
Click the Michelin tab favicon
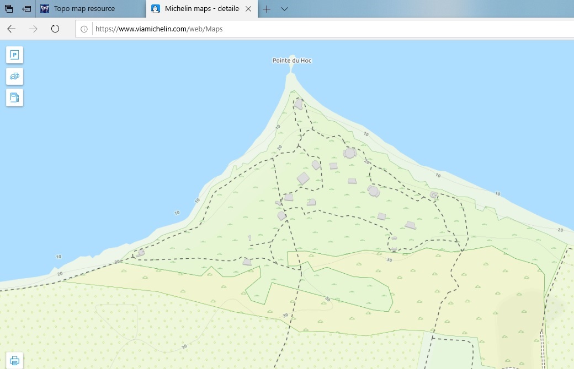tap(156, 9)
